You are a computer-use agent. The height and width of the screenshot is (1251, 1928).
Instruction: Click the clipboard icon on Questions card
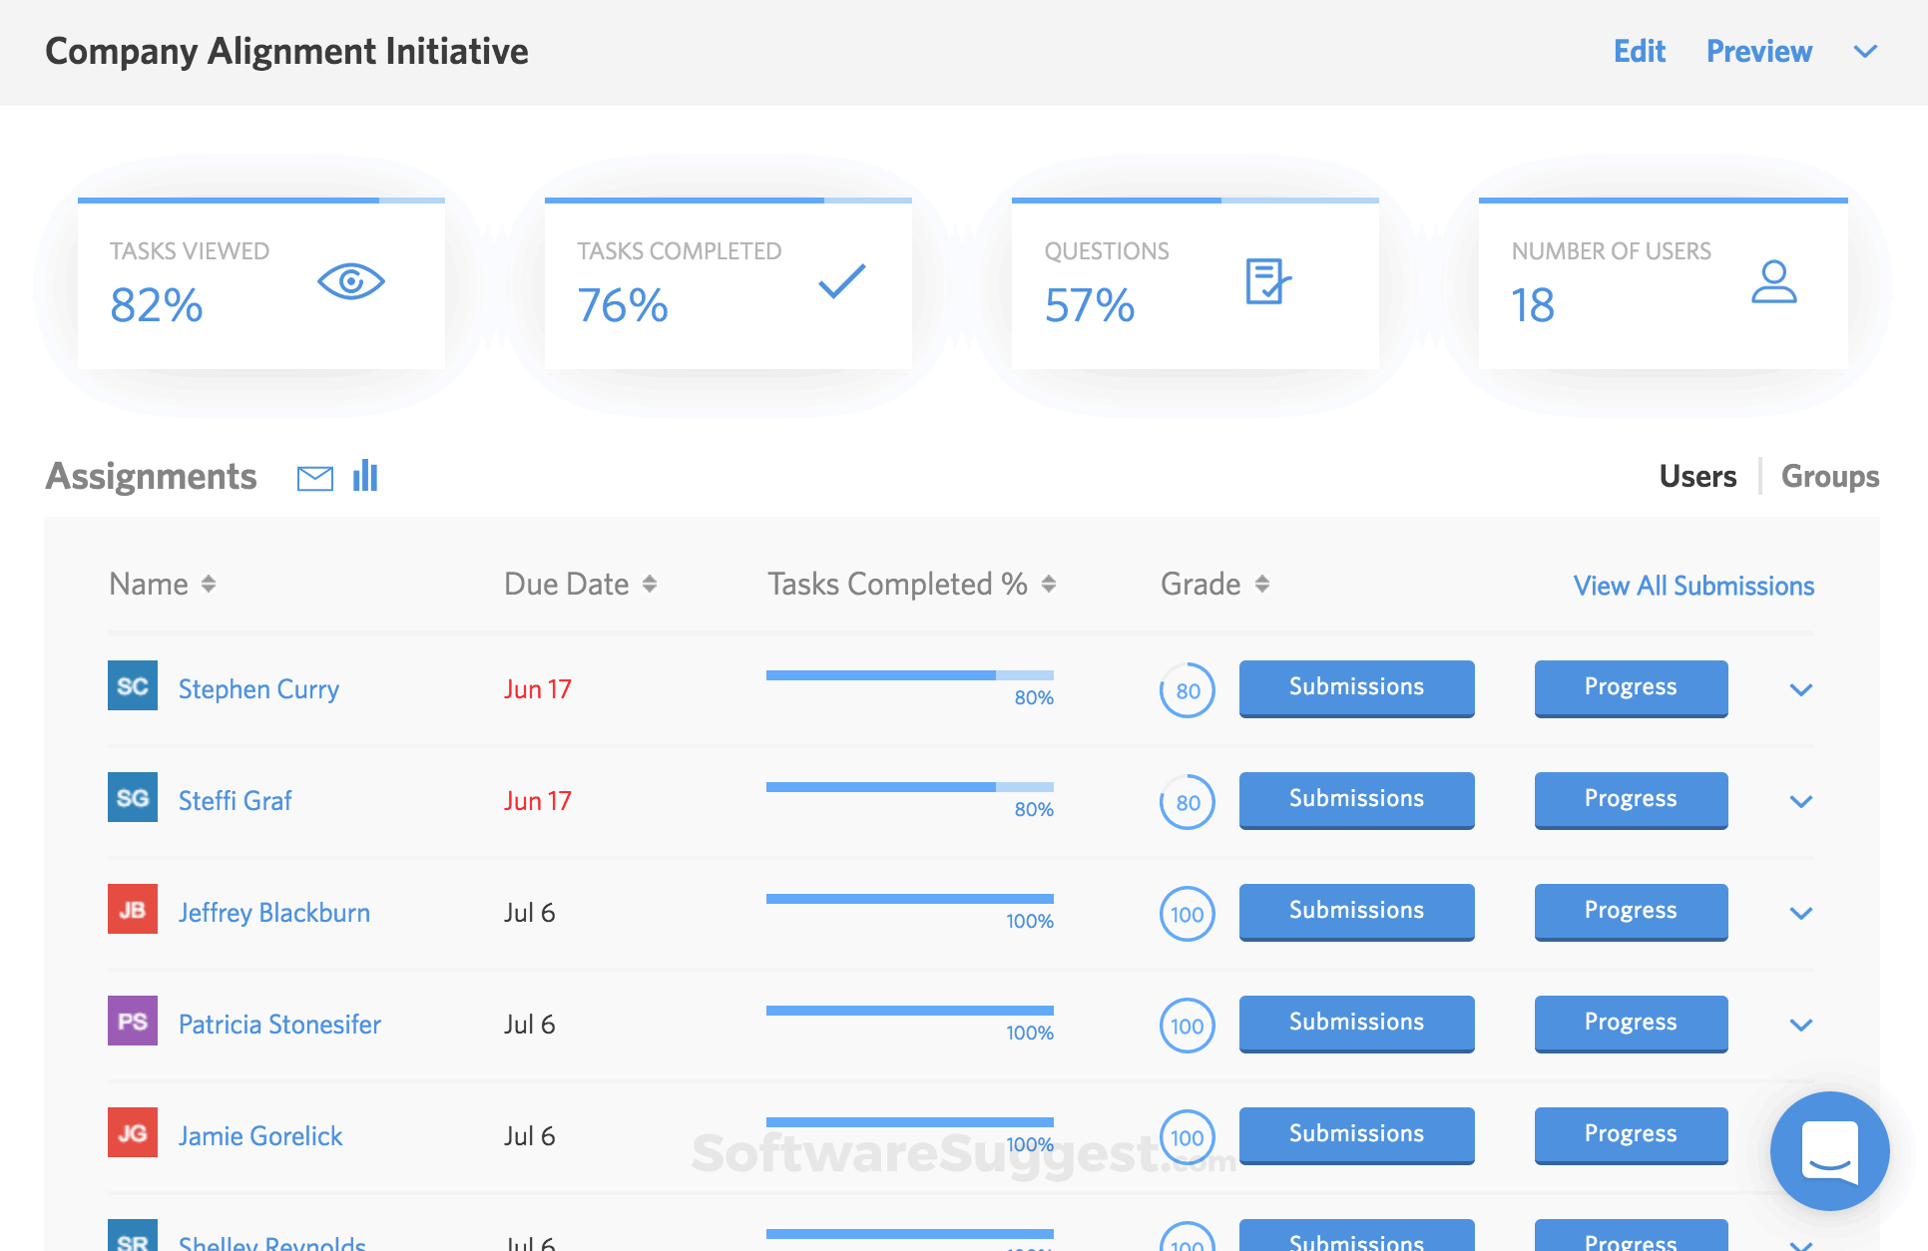click(1266, 281)
